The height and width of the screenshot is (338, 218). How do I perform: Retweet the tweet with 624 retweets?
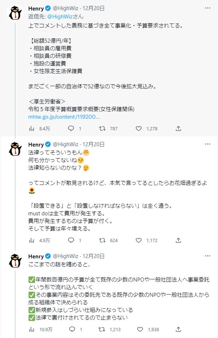[x=103, y=240]
